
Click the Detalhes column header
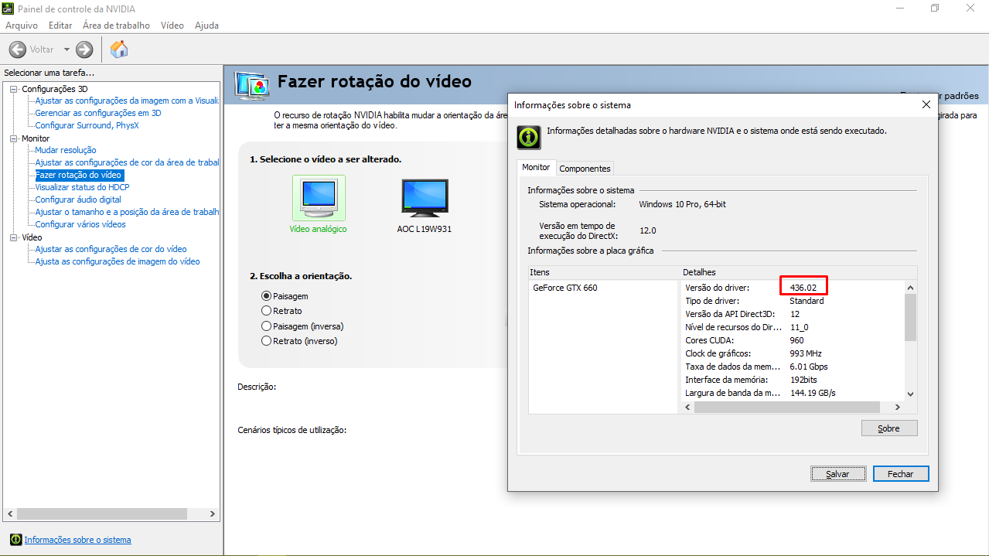tap(799, 272)
